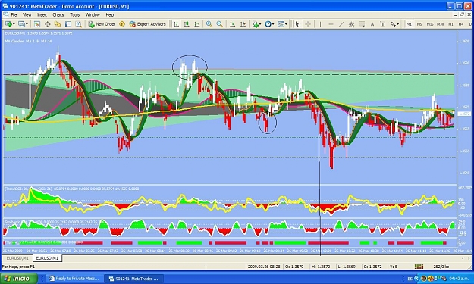Open the Insert menu
474x284 pixels.
click(x=42, y=14)
